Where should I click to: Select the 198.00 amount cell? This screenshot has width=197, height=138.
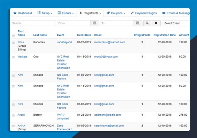pos(183,42)
